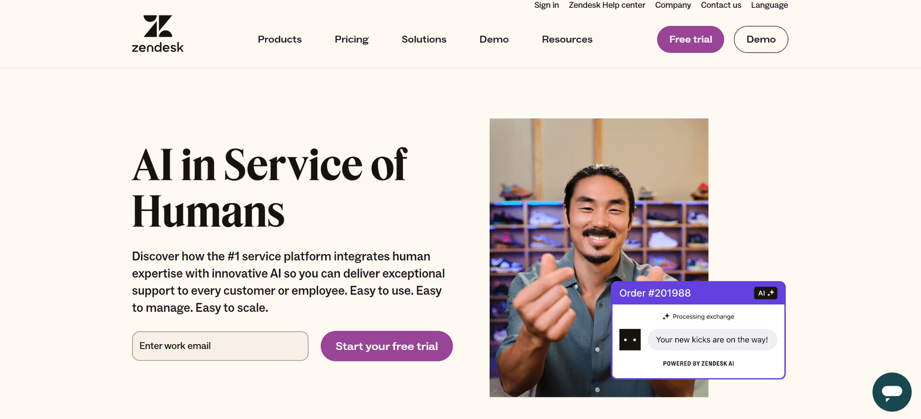This screenshot has height=419, width=921.
Task: Open the Pricing page
Action: (351, 40)
